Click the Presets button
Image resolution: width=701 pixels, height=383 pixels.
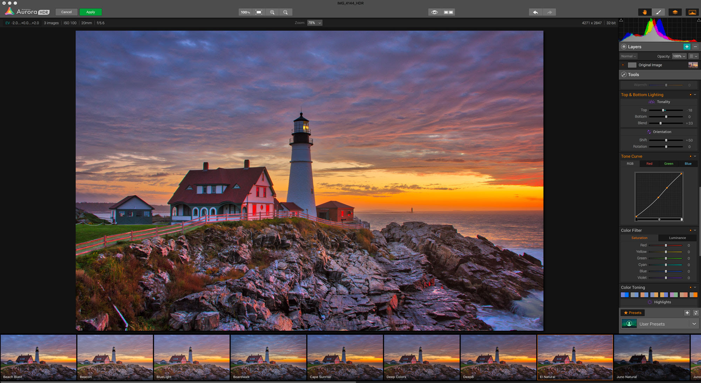click(633, 313)
